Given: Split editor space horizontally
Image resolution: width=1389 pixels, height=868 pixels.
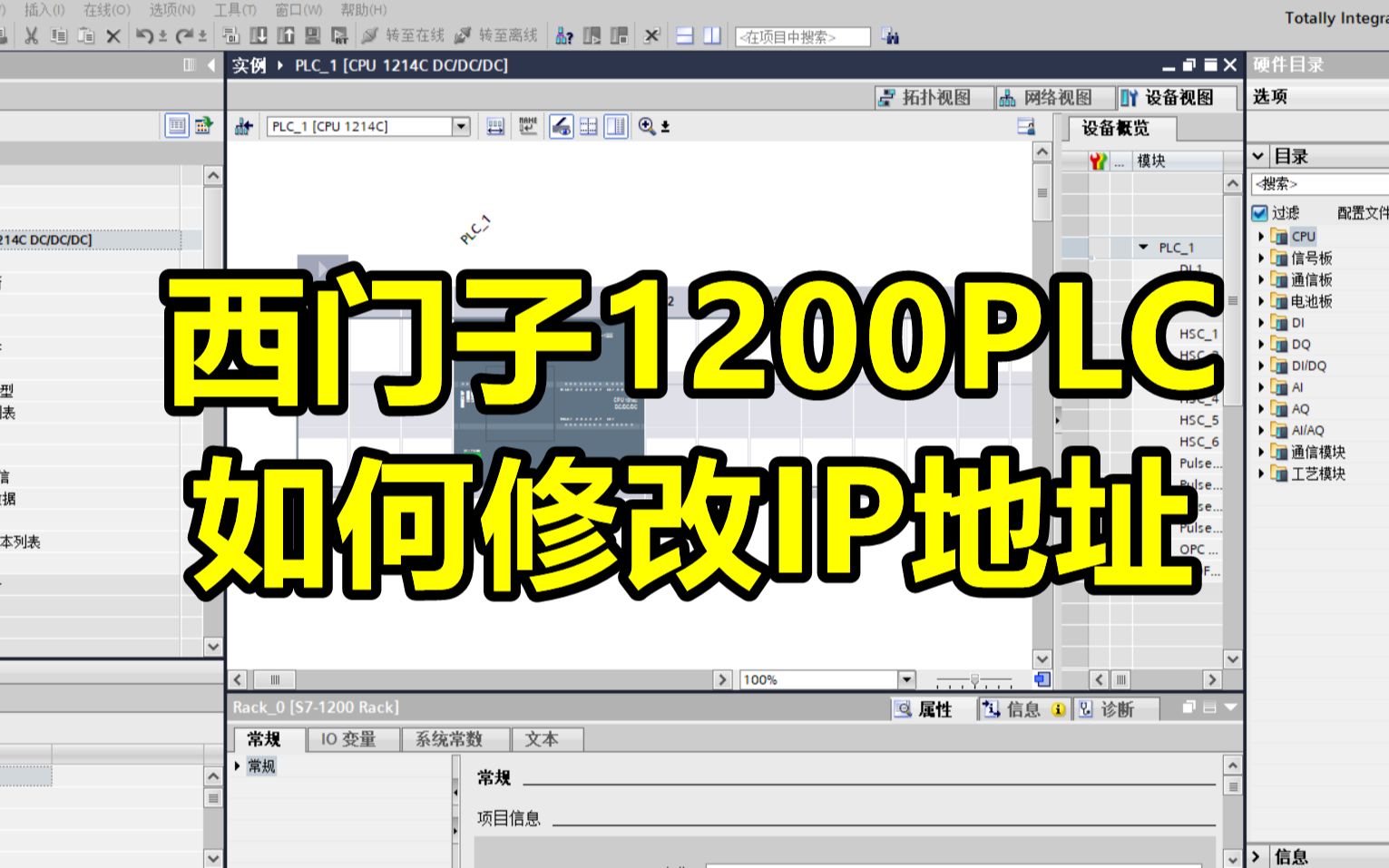Looking at the screenshot, I should point(685,35).
